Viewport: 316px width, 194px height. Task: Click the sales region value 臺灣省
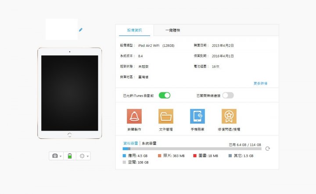point(143,77)
